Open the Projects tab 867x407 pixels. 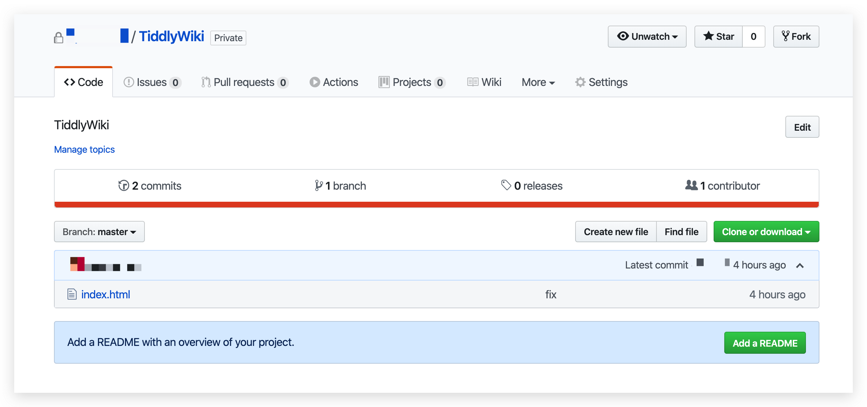[x=412, y=82]
